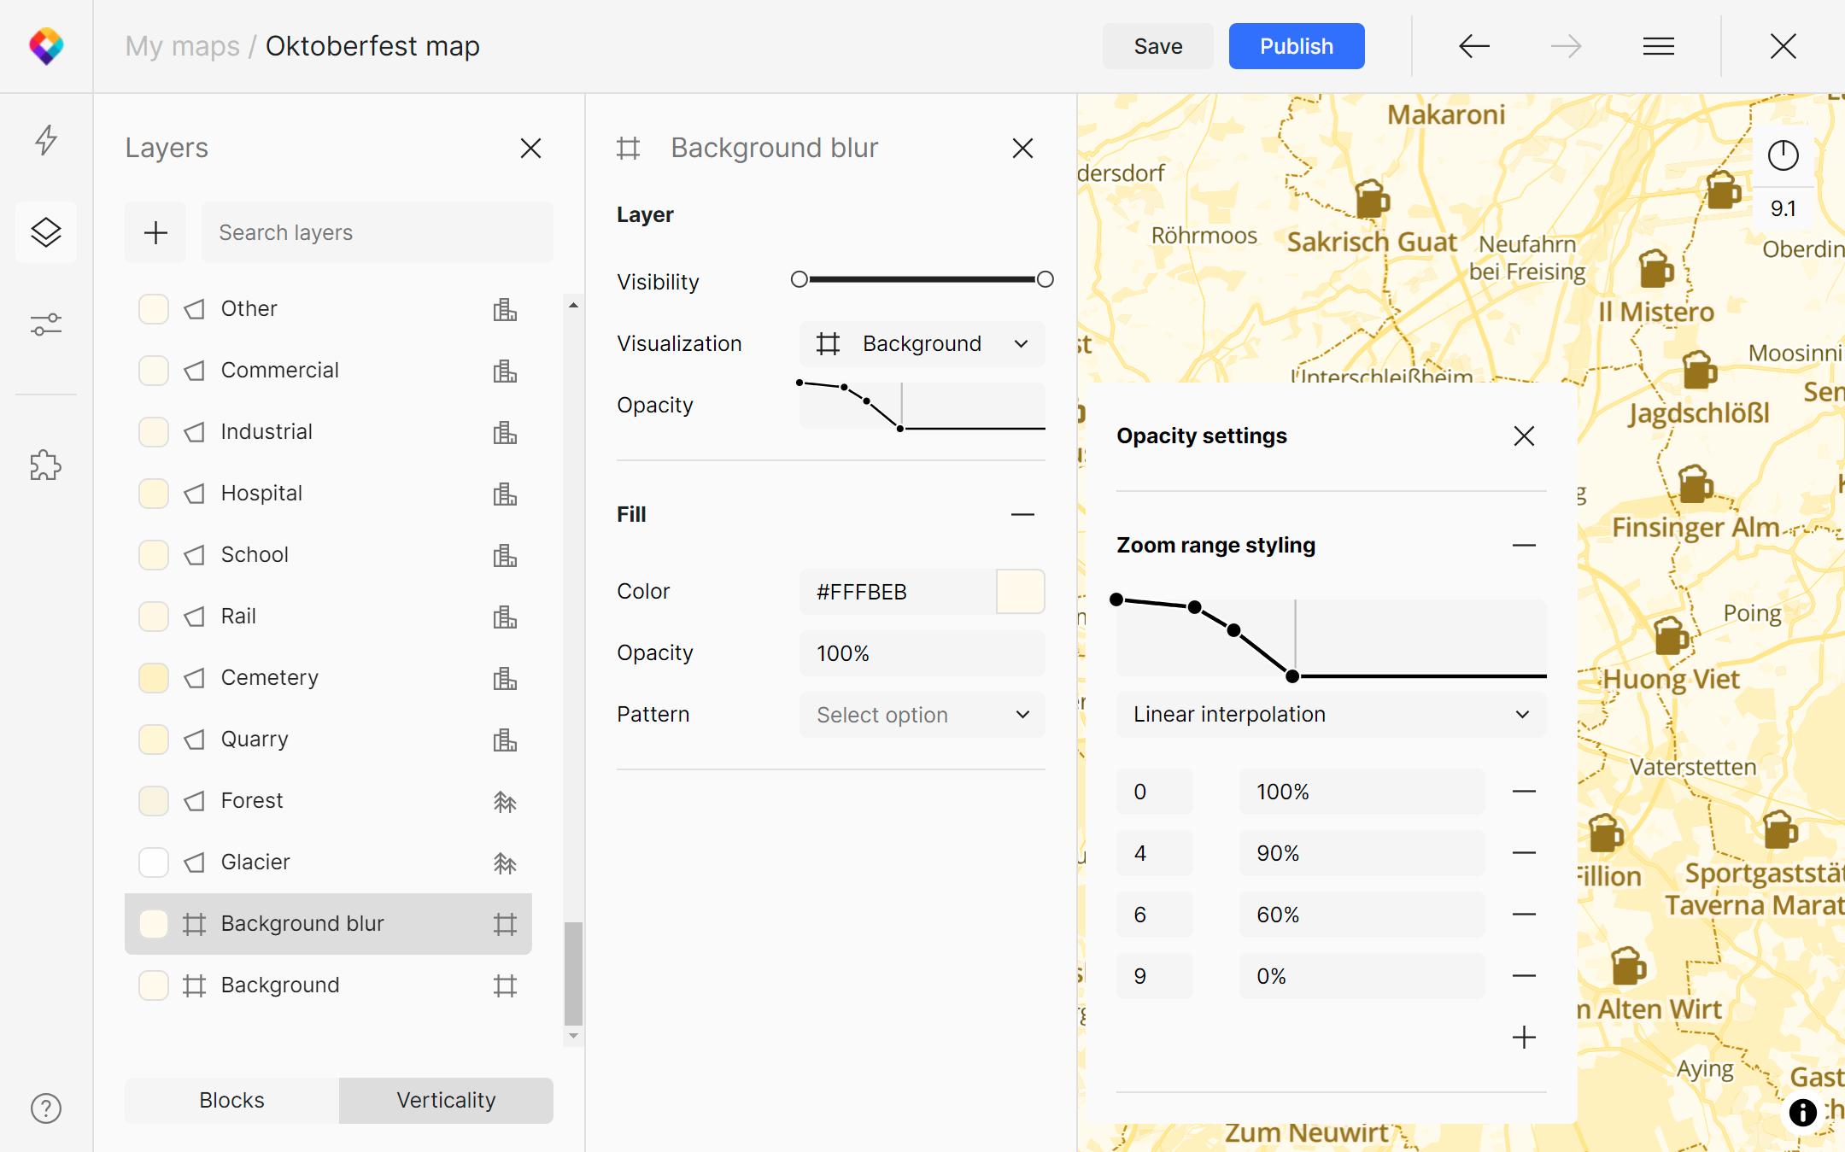Click the help question mark icon
Image resolution: width=1845 pixels, height=1152 pixels.
[x=46, y=1108]
